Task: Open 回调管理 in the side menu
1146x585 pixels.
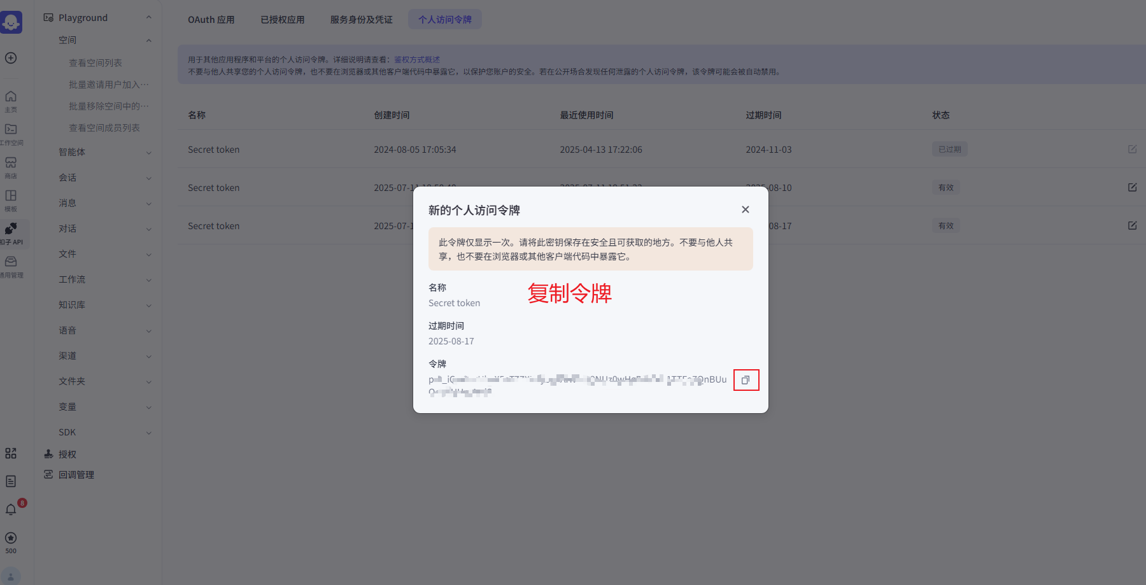Action: tap(76, 475)
